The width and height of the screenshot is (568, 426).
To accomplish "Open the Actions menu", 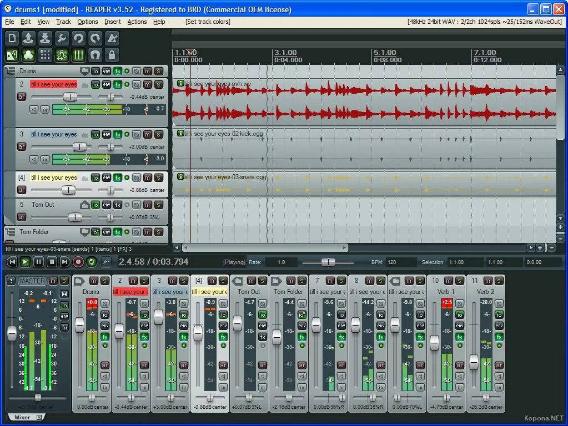I will click(137, 22).
